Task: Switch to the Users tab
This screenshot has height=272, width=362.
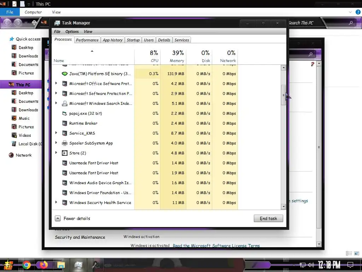Action: (x=149, y=40)
